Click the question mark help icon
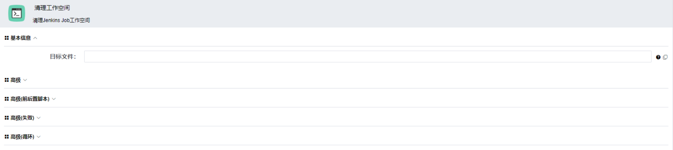Viewport: 673px width, 150px height. tap(658, 57)
